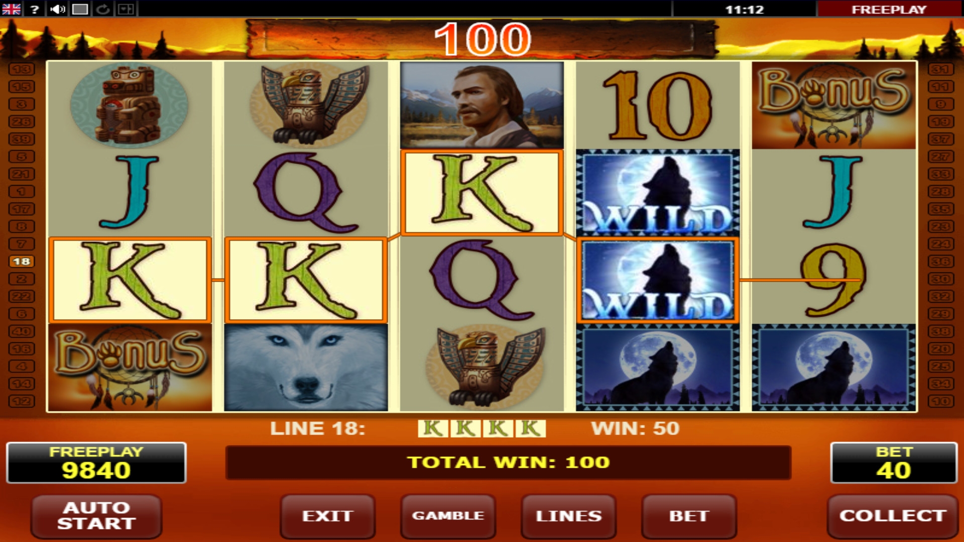Viewport: 964px width, 542px height.
Task: Select payline marker 18
Action: [x=22, y=261]
